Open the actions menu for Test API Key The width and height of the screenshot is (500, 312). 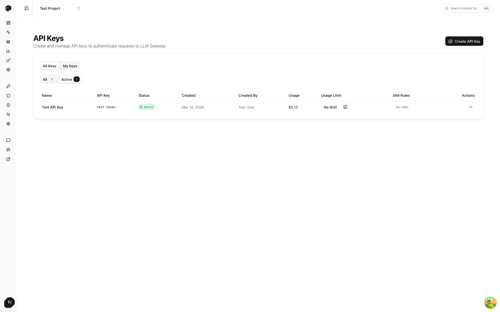pyautogui.click(x=470, y=107)
